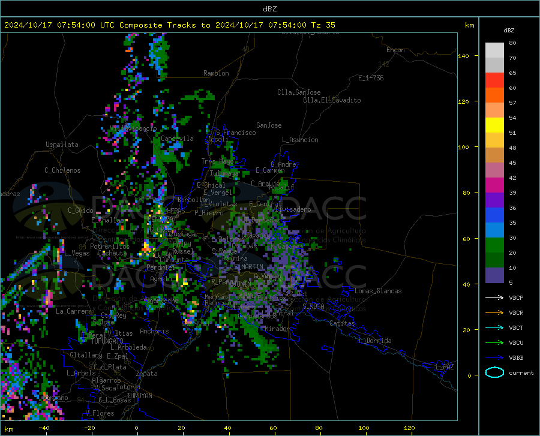Click the green VBCU arrow in legend
The image size is (540, 436).
coord(494,343)
